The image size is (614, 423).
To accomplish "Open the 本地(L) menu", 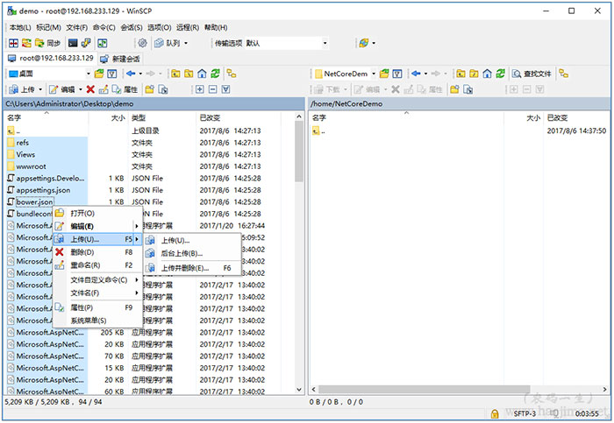I will 19,27.
